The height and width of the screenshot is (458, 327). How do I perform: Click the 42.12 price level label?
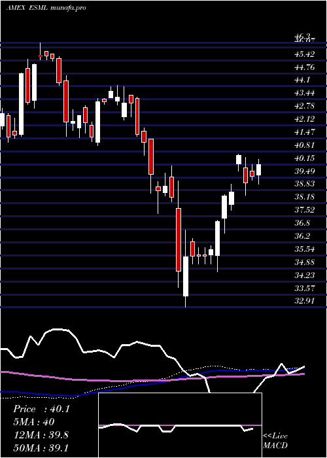[x=304, y=119]
